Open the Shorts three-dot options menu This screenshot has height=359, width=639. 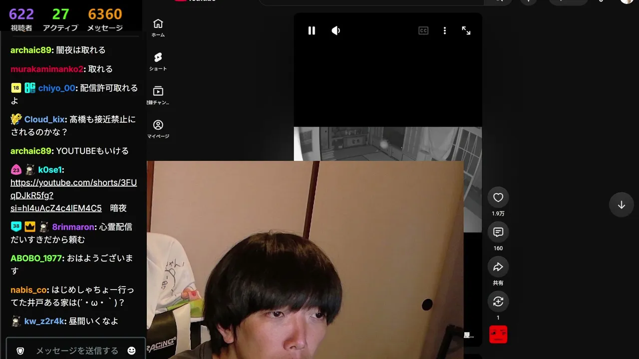(445, 30)
